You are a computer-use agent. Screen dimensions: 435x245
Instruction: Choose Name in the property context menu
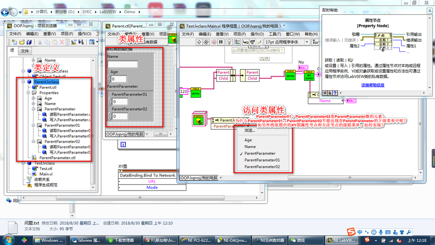point(250,146)
